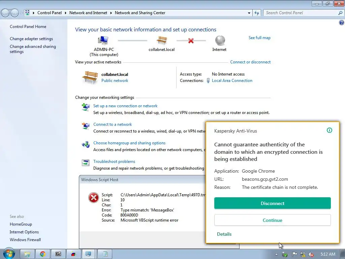Click Troubleshoot problems link
The height and width of the screenshot is (259, 345).
114,162
